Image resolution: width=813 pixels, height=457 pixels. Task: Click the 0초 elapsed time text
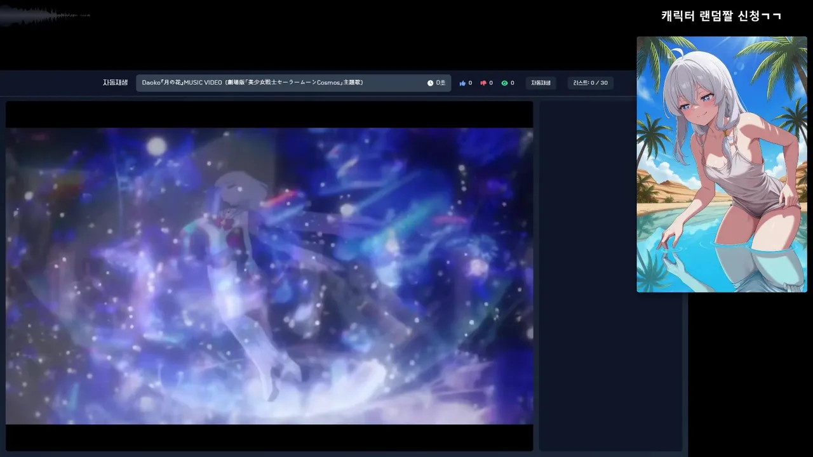pyautogui.click(x=441, y=83)
